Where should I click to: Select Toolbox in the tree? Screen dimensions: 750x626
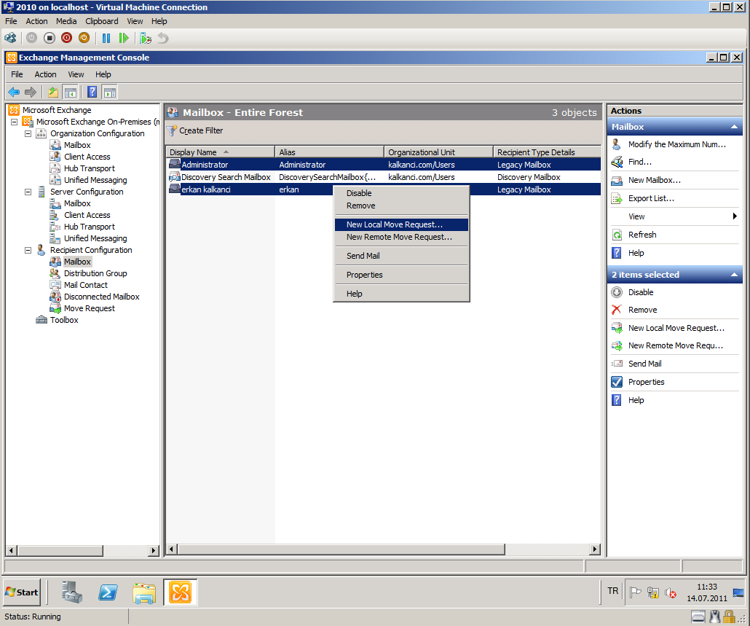pyautogui.click(x=63, y=320)
